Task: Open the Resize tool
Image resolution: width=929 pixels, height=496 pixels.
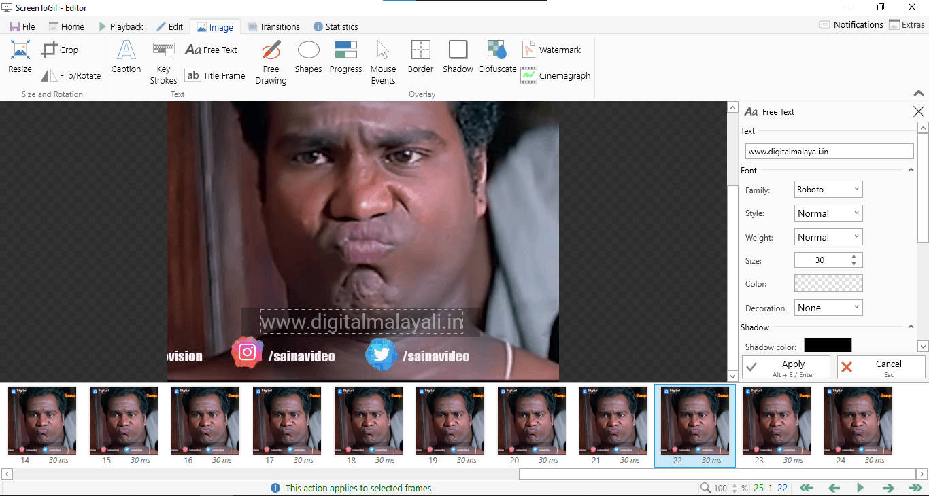Action: (x=20, y=56)
